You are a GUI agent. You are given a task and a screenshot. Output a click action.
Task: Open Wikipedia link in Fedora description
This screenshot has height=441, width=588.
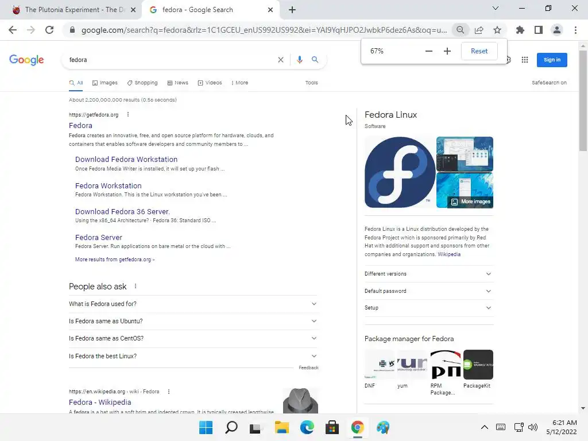point(449,254)
